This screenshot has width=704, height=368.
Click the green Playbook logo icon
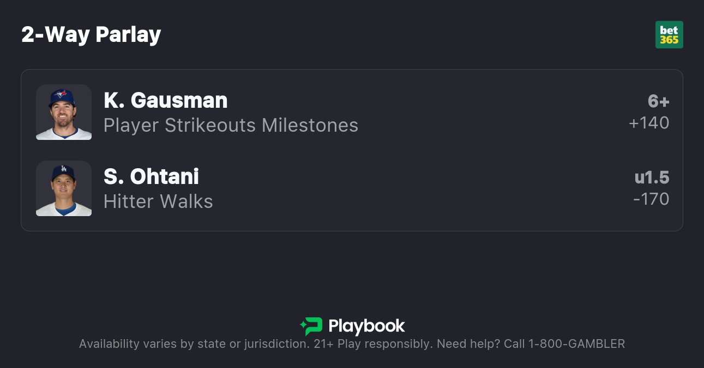311,326
